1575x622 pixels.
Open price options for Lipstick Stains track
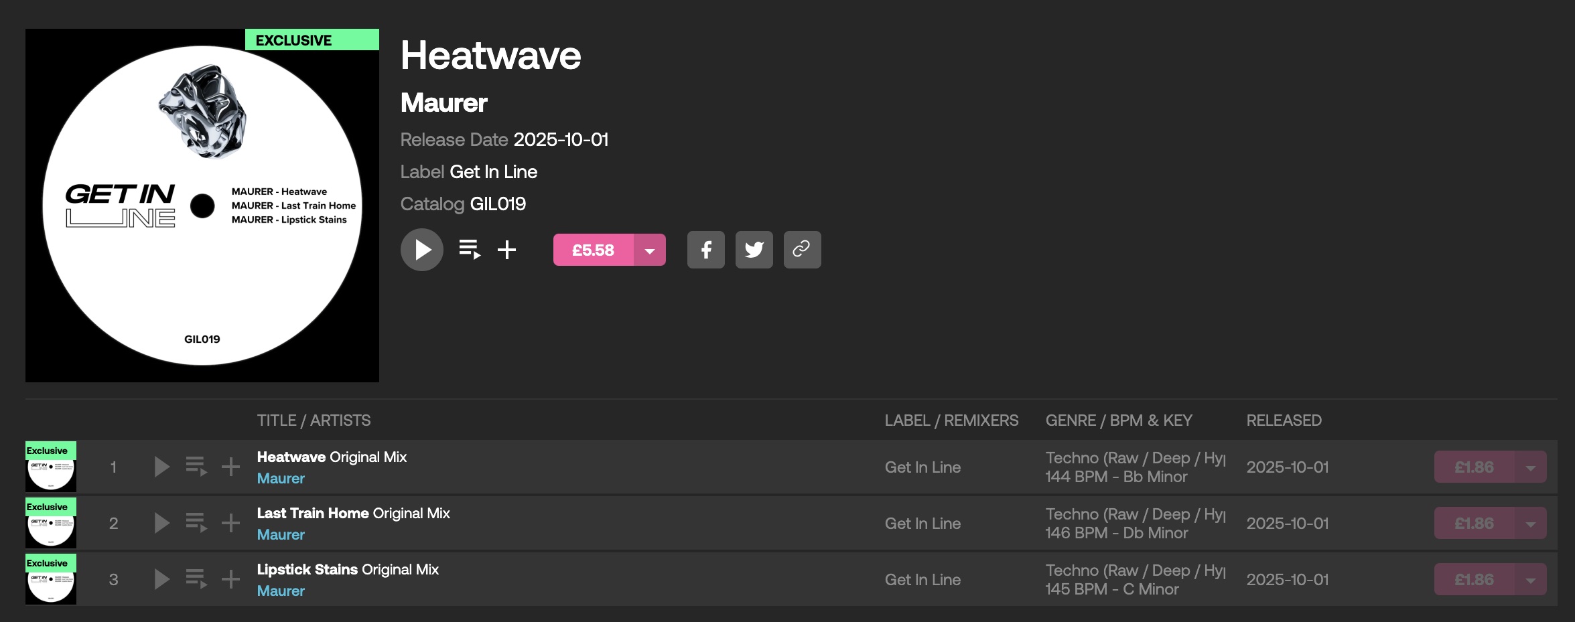click(x=1530, y=580)
